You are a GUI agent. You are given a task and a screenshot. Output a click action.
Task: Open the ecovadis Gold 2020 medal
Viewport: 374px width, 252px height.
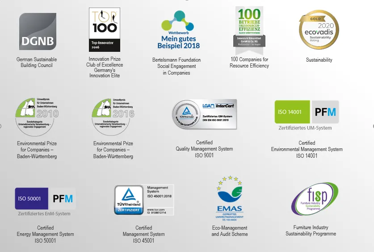(319, 29)
